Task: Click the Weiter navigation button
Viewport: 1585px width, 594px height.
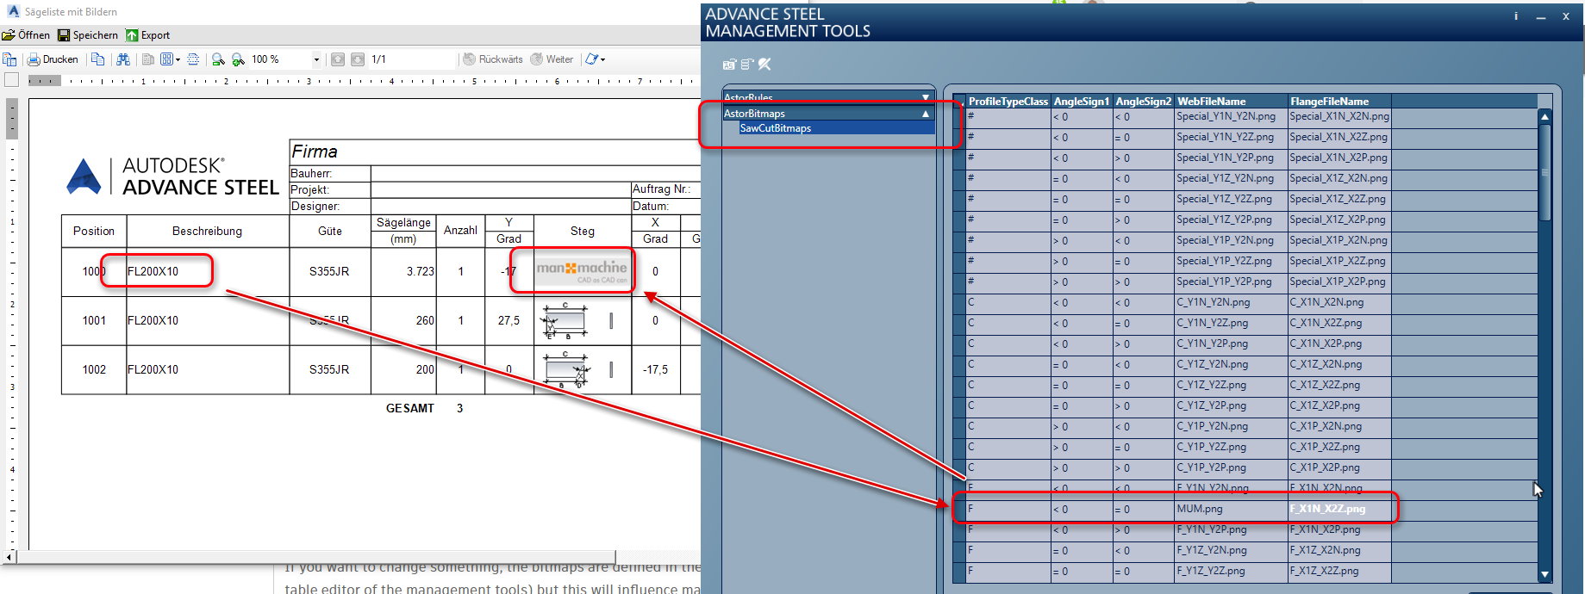Action: point(552,59)
